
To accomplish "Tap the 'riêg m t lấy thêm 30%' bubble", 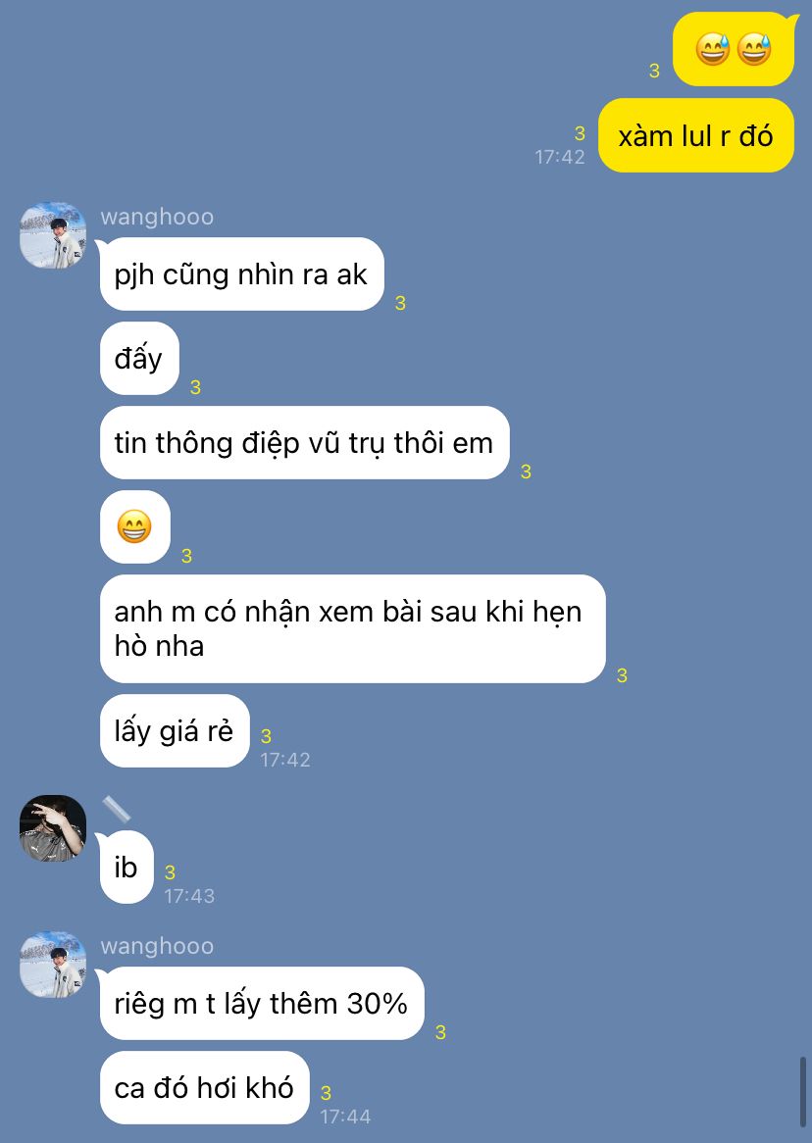I will point(262,1004).
